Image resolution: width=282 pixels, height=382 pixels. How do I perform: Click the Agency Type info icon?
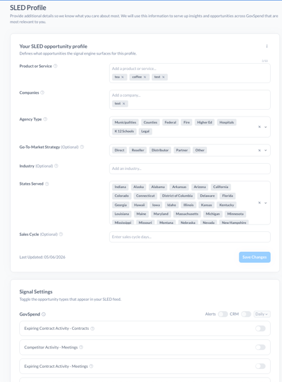tap(45, 119)
